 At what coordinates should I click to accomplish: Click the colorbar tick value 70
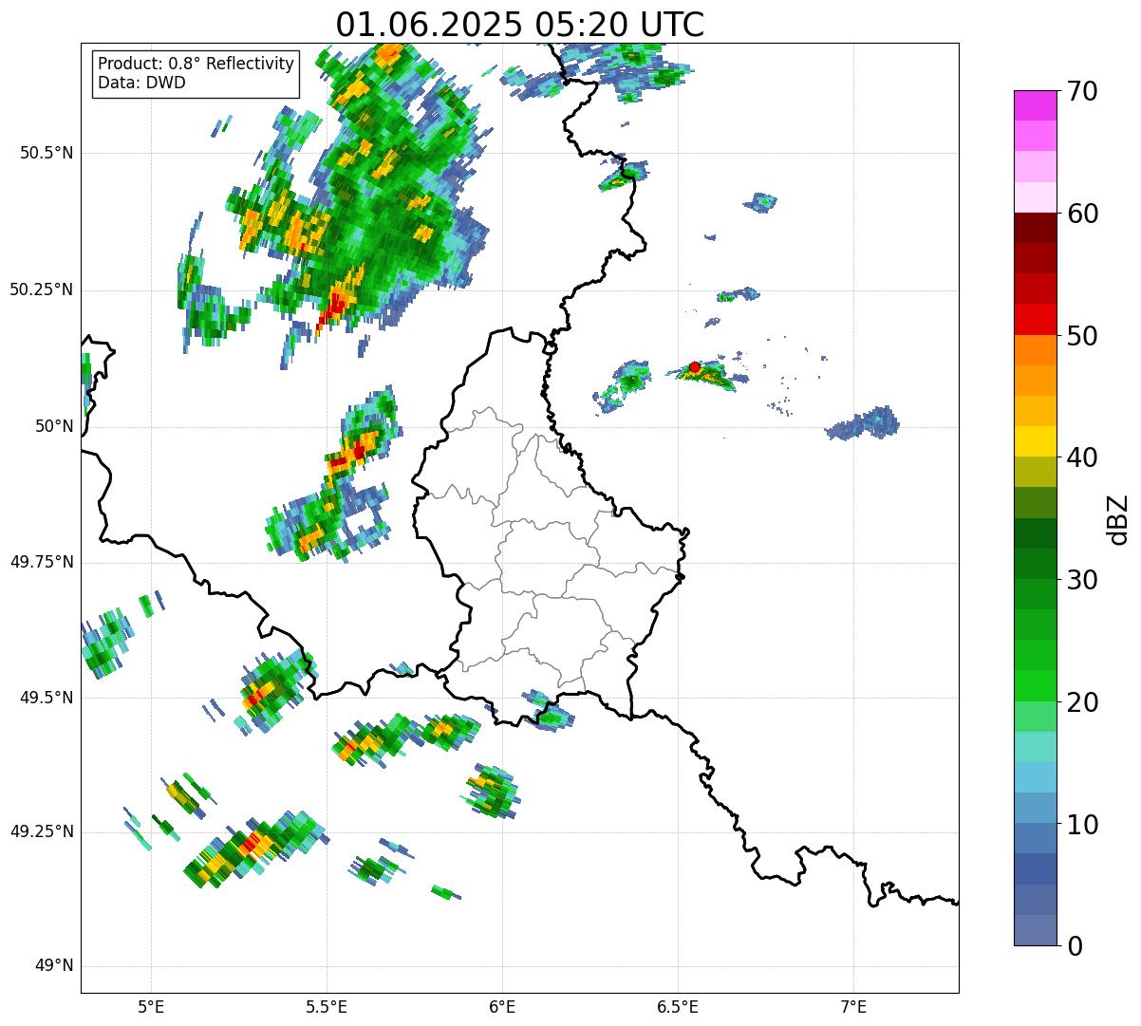coord(1082,91)
